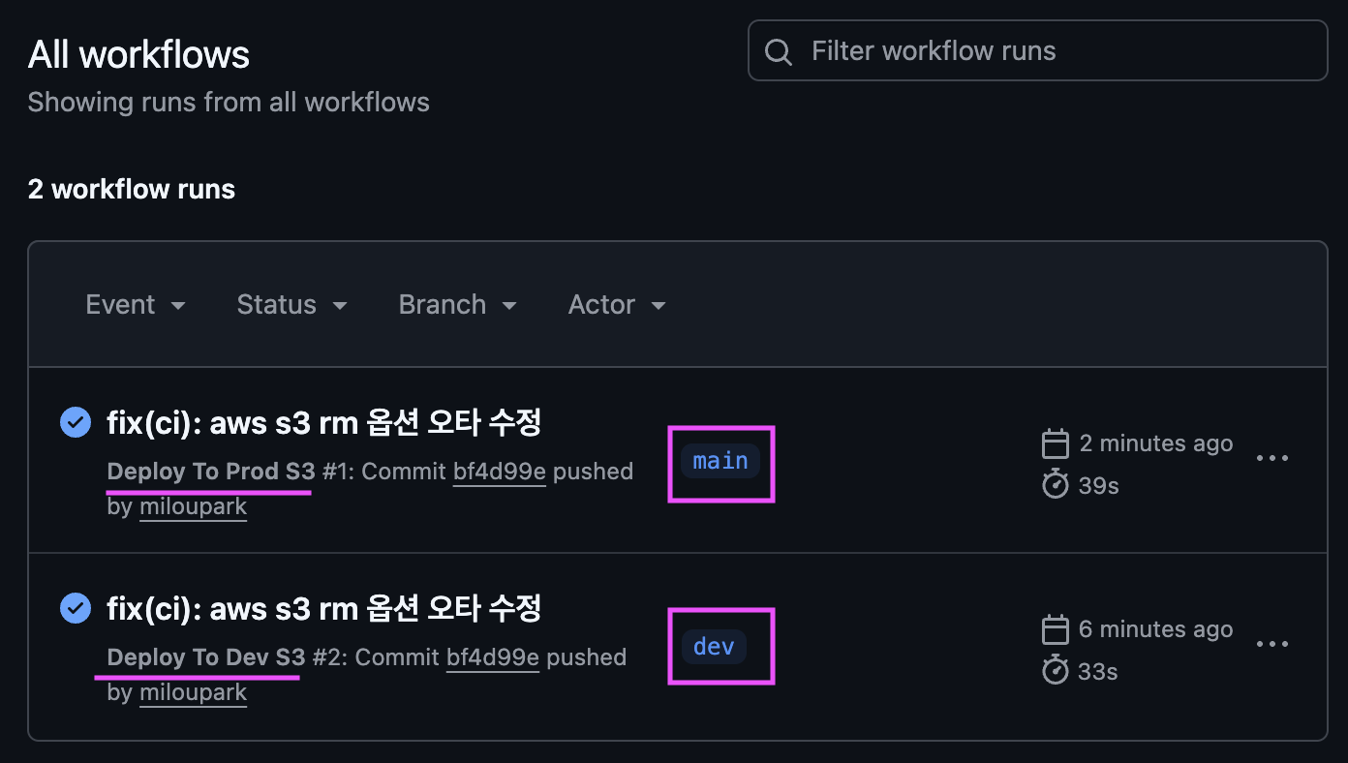Open the Branch filter dropdown
1348x763 pixels.
457,305
